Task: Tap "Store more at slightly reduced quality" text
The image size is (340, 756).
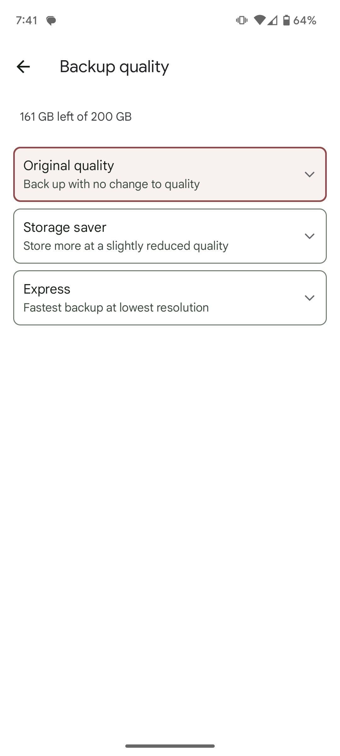Action: 126,246
